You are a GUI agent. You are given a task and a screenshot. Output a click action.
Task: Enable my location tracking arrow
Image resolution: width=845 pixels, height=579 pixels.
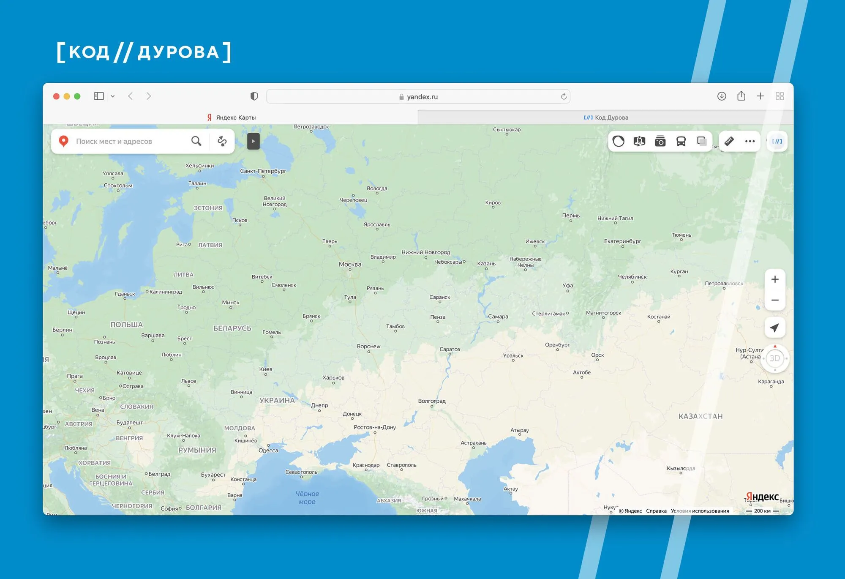point(775,327)
